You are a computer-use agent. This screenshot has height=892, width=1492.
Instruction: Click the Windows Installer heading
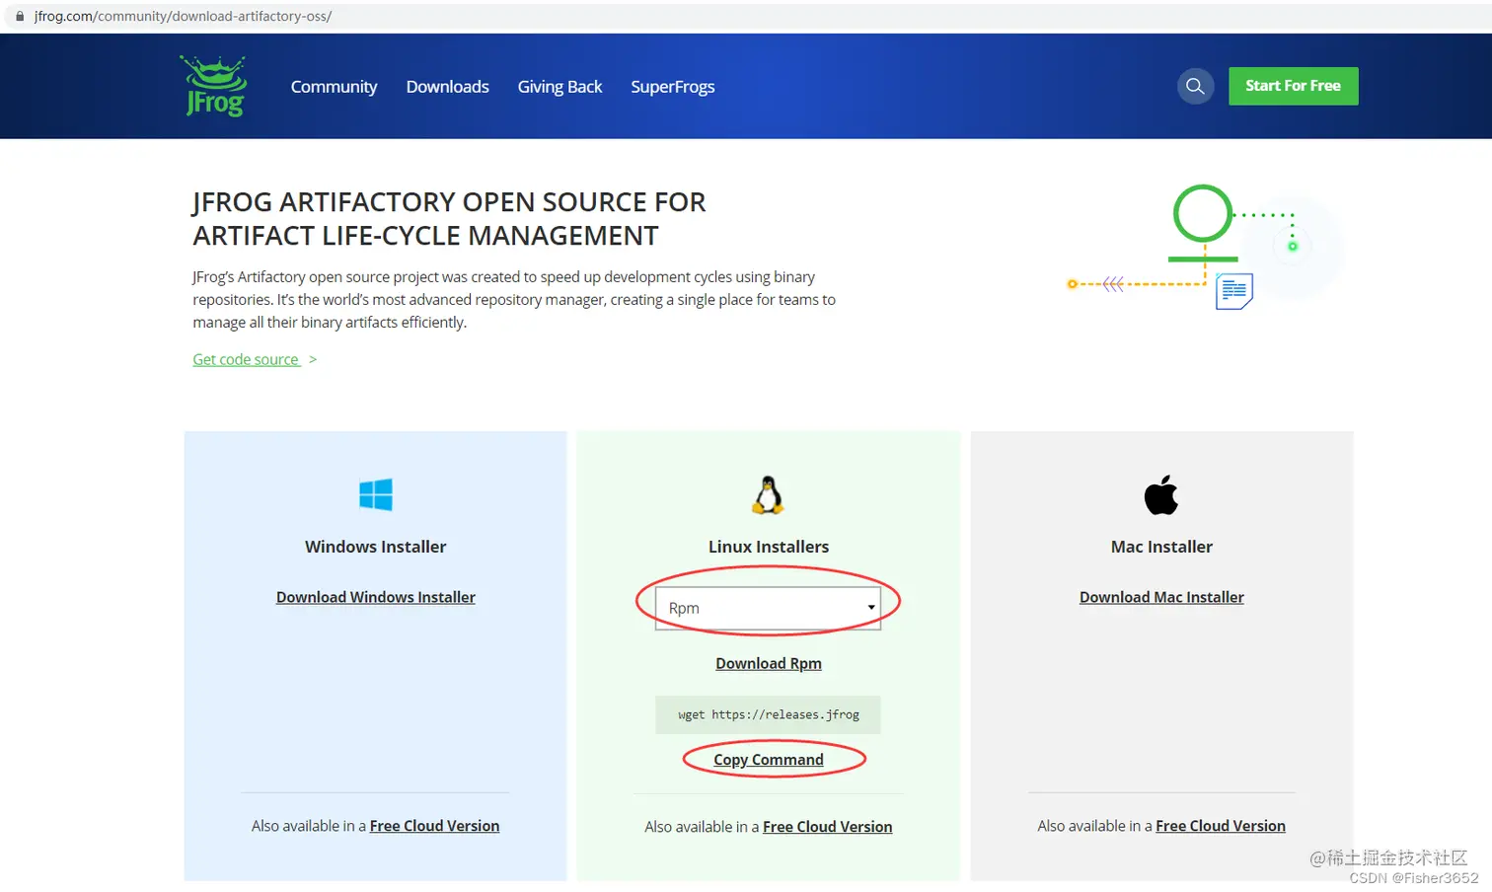click(376, 547)
